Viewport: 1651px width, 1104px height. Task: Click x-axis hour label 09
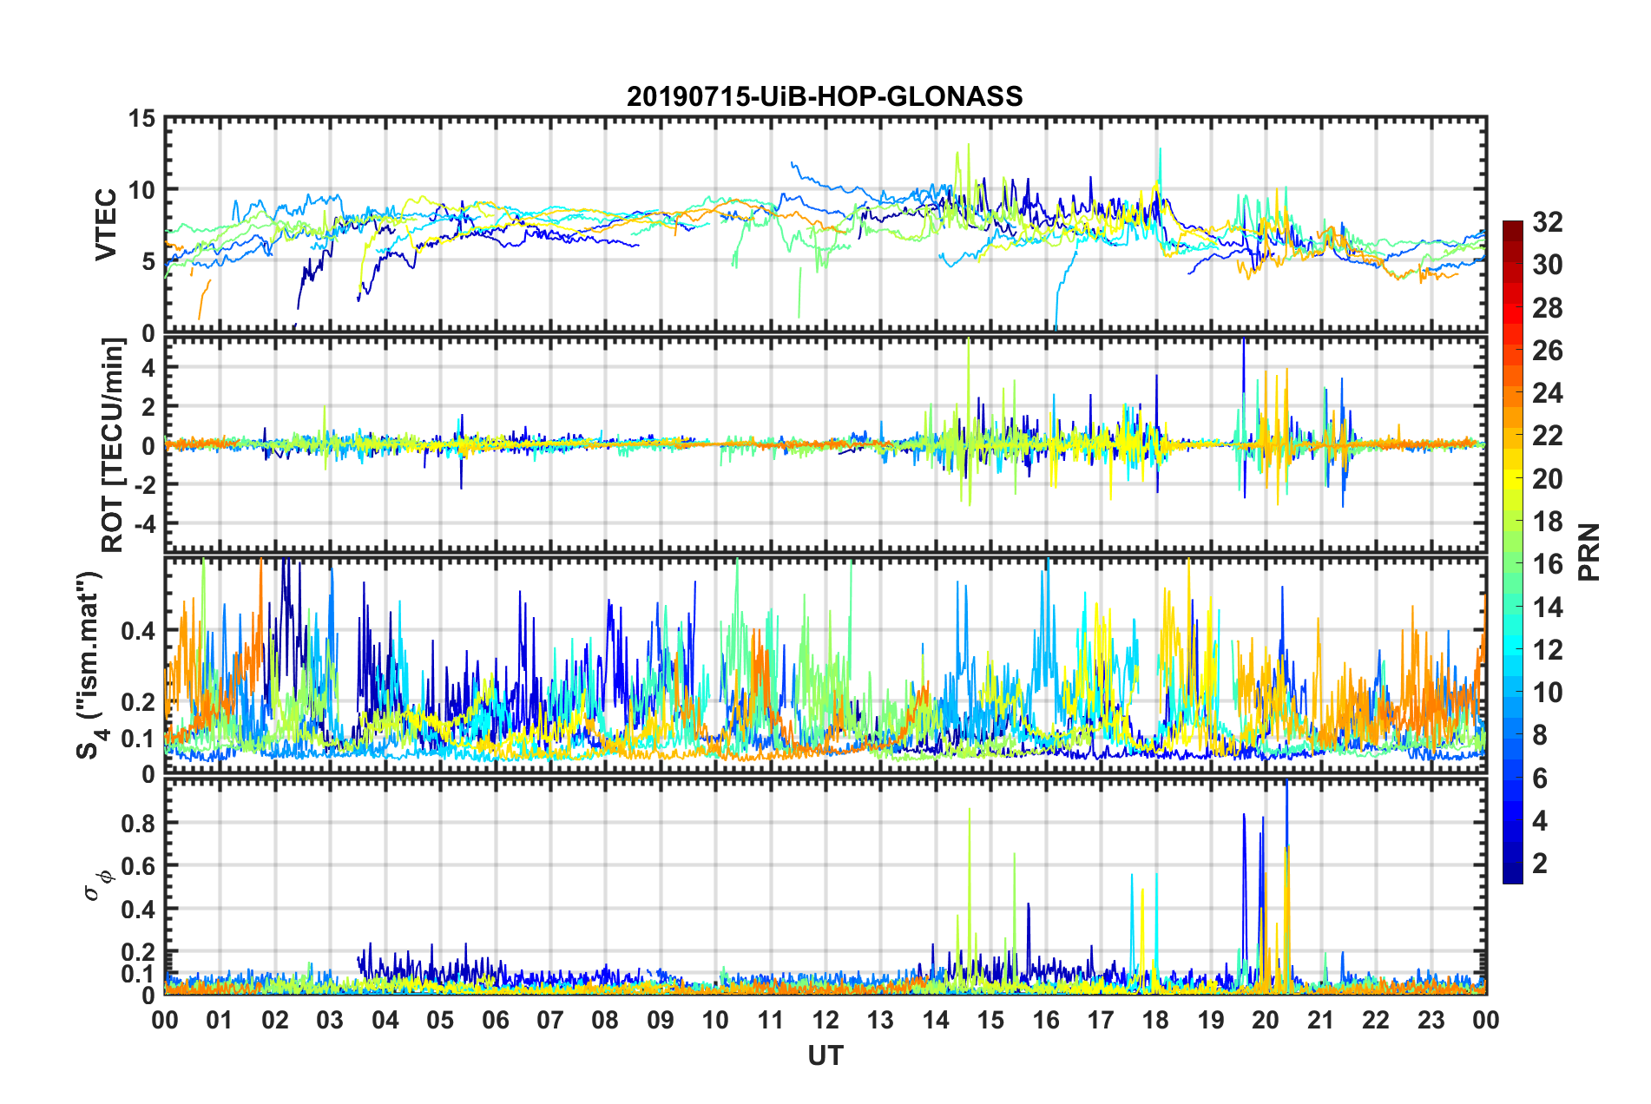tap(661, 1020)
